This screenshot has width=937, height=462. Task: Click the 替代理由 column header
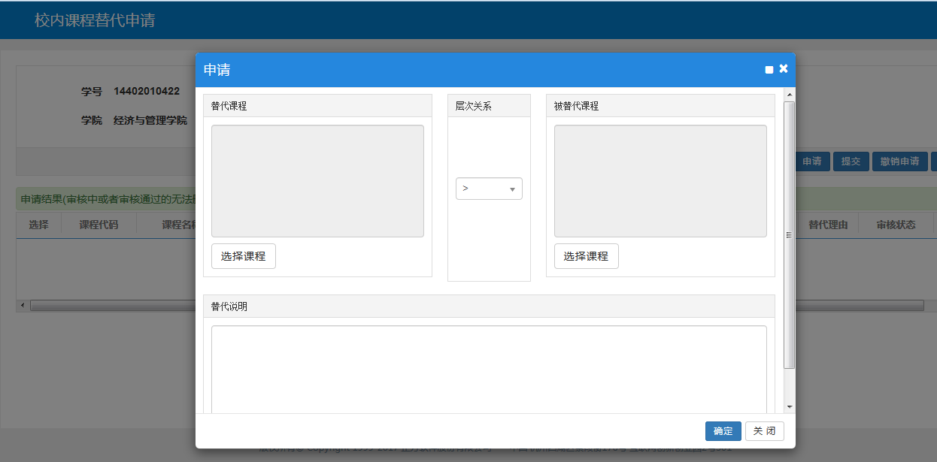(828, 225)
